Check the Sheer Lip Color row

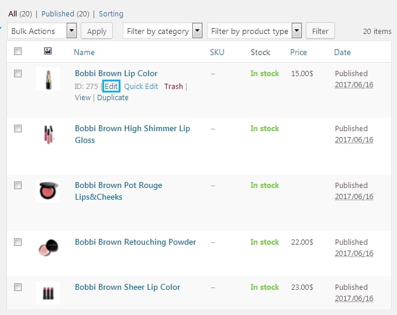point(18,287)
